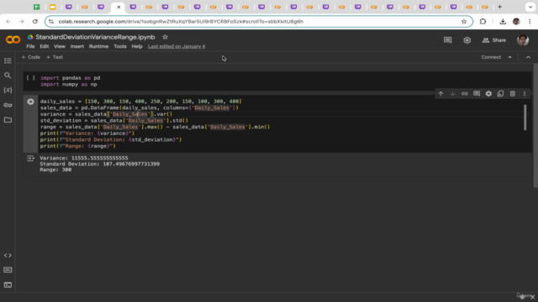Switch to the yellow Slides browser tab
The image size is (538, 302).
point(52,7)
